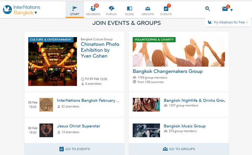Open Bangkok Nightlife & Drinks Group
This screenshot has width=252, height=155.
[x=194, y=100]
